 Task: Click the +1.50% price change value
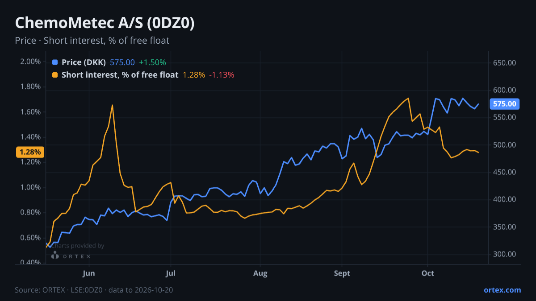pyautogui.click(x=152, y=62)
